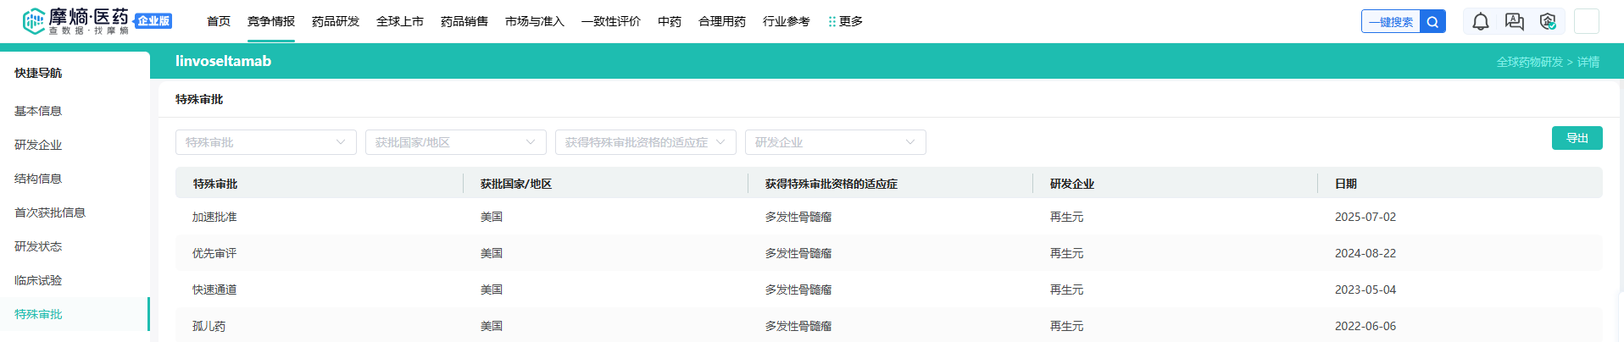Click 美国 in the 快速通道 row

click(492, 290)
